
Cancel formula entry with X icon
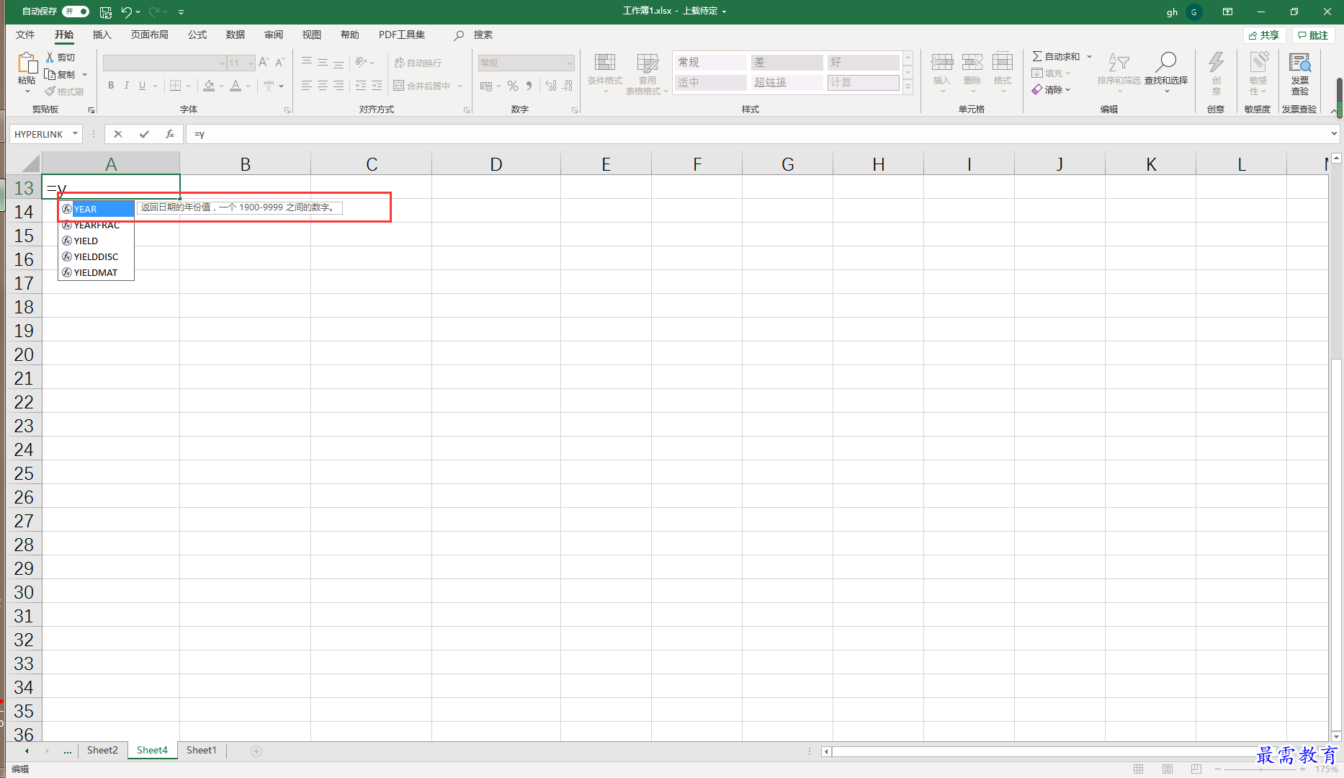(118, 134)
